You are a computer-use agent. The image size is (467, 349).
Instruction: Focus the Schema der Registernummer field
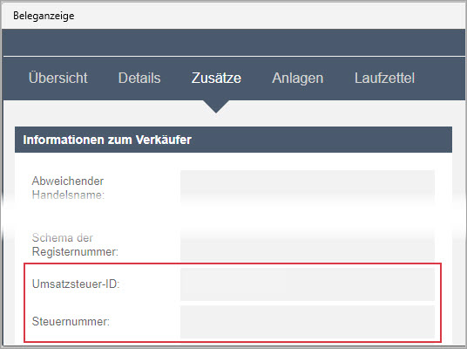click(308, 244)
